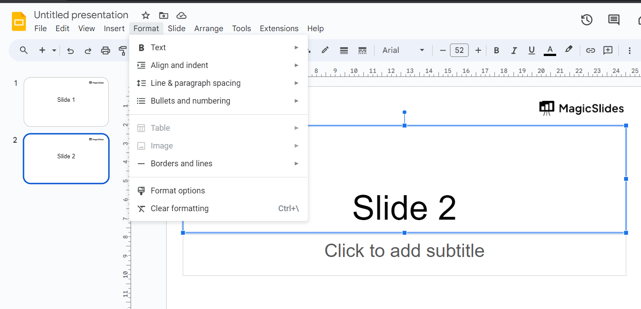This screenshot has width=641, height=309.
Task: Choose Clear formatting from the menu
Action: pyautogui.click(x=179, y=209)
